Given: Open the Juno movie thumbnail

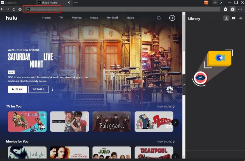Looking at the screenshot, I should (112, 153).
